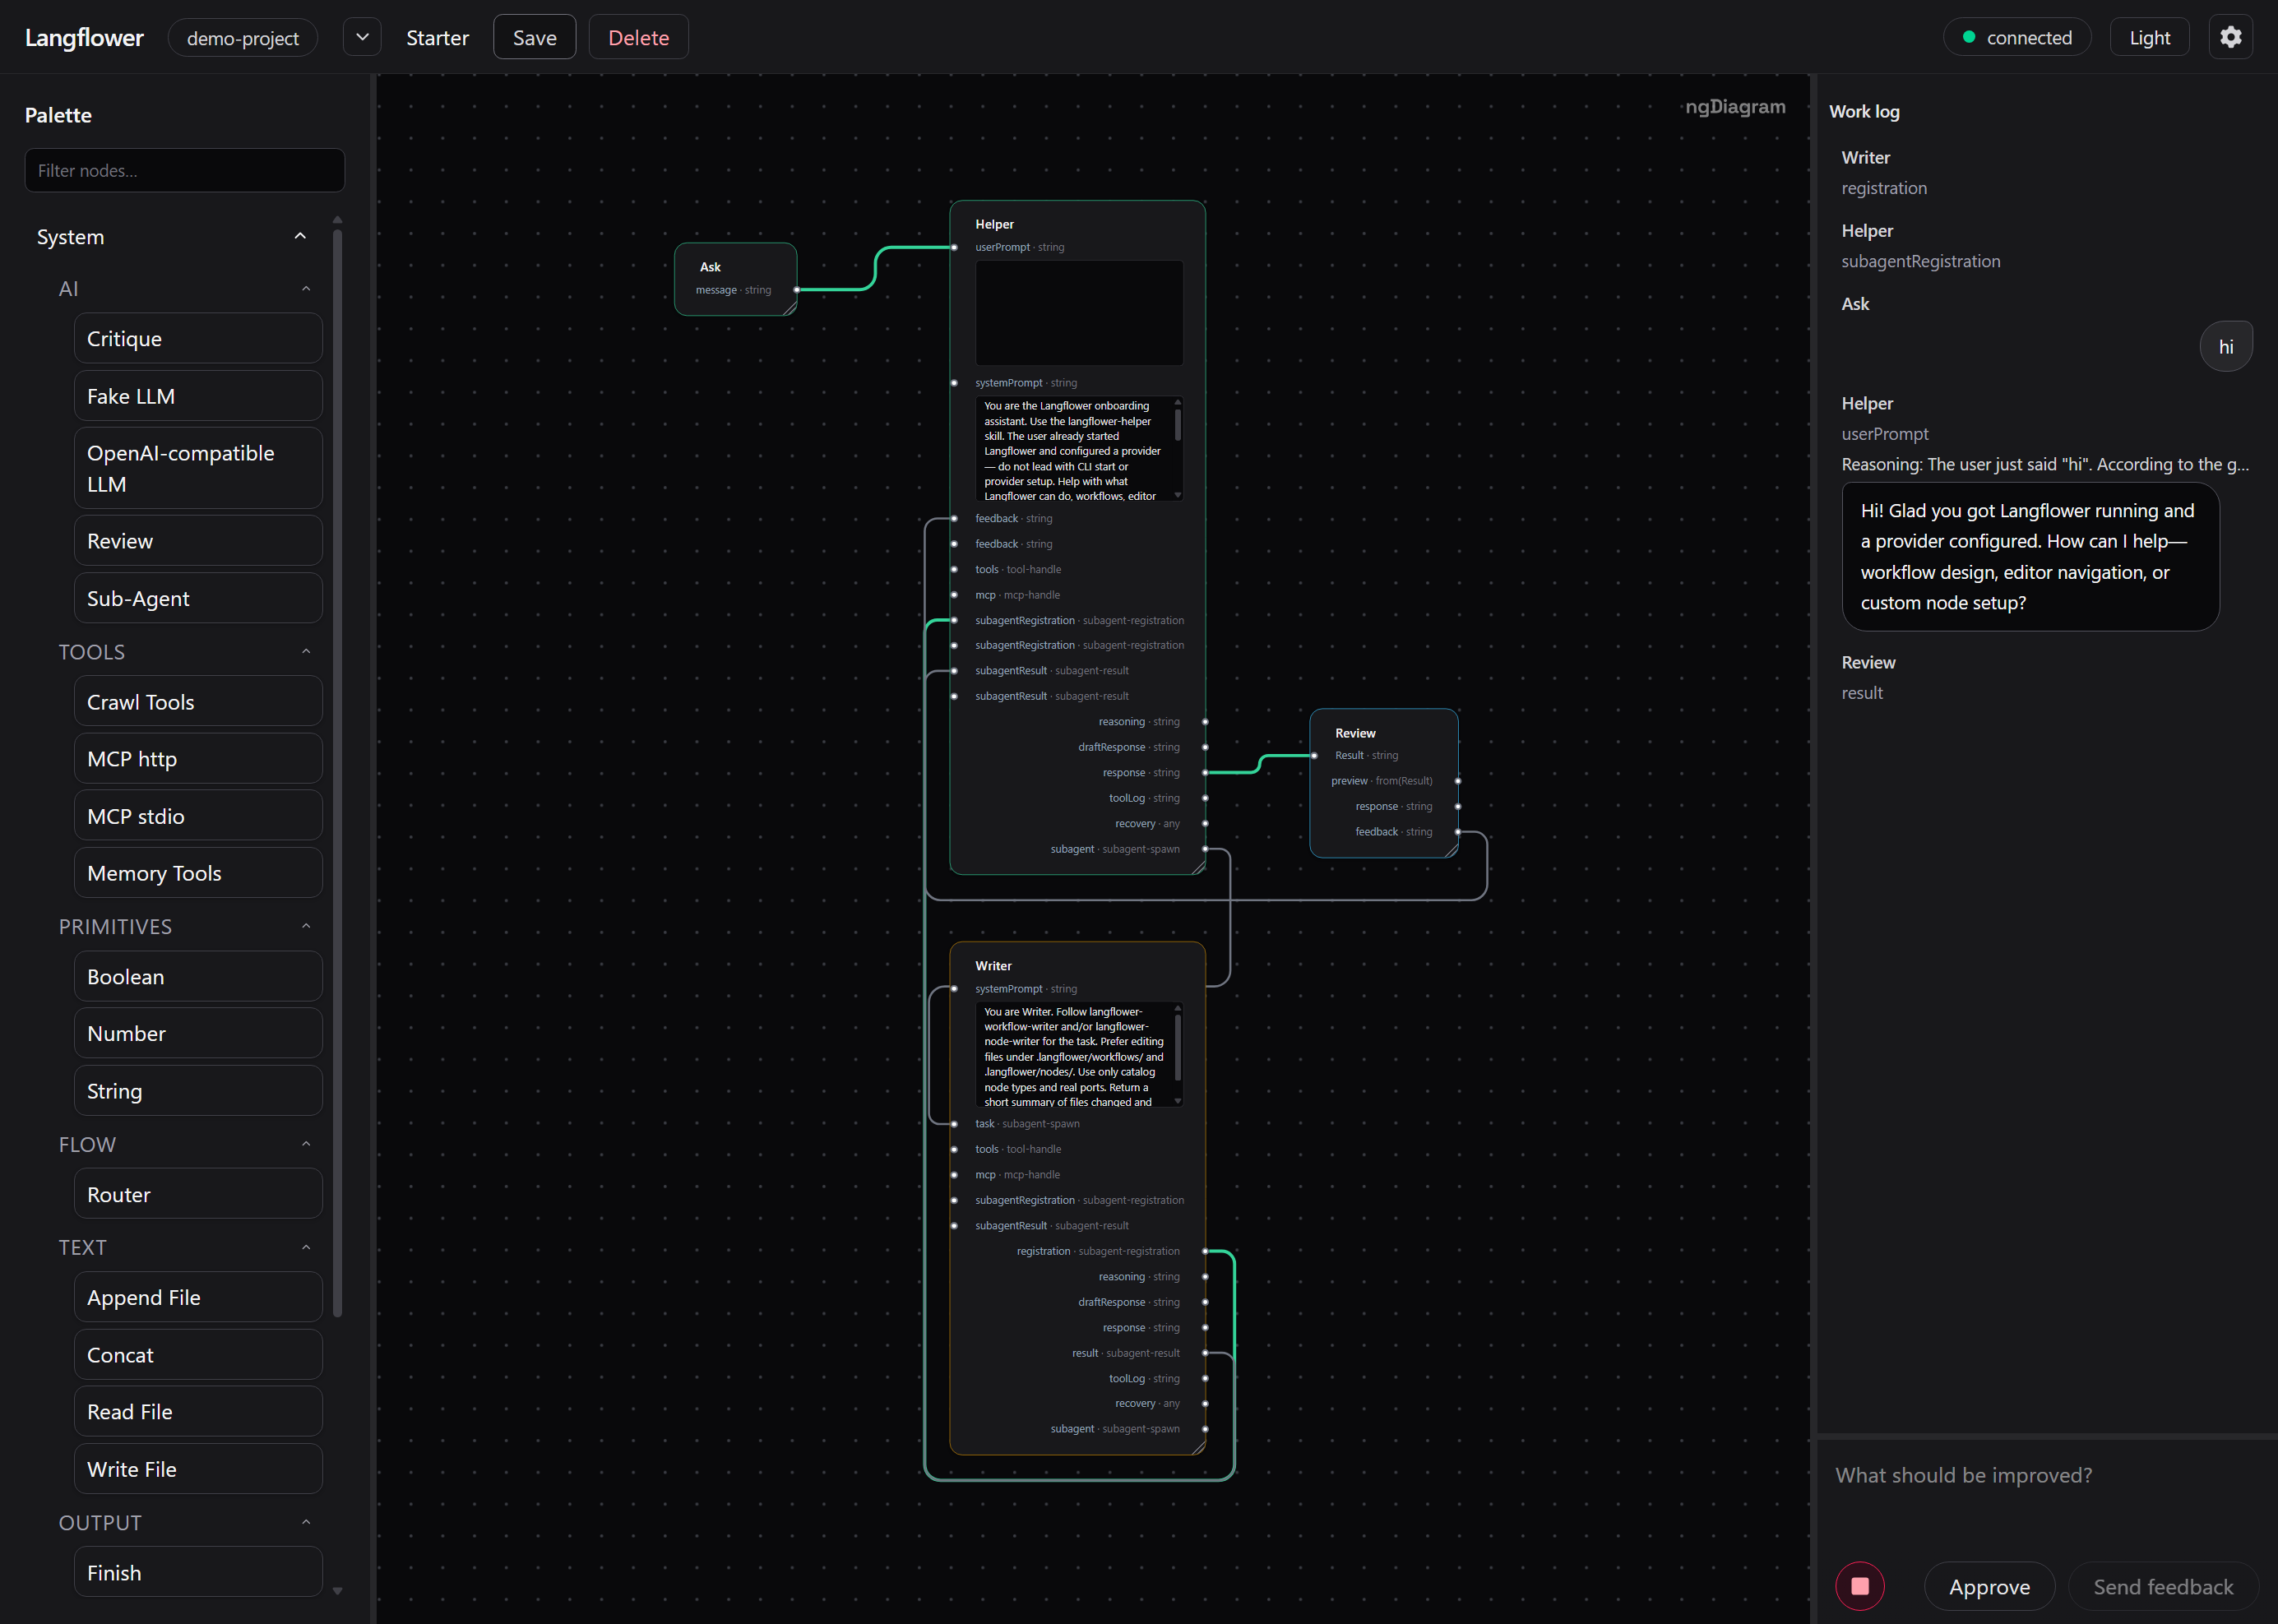Click the Ask node resize handle
The height and width of the screenshot is (1624, 2278).
790,309
